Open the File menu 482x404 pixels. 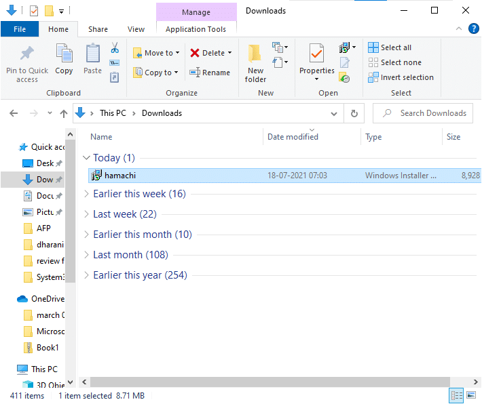pyautogui.click(x=20, y=29)
